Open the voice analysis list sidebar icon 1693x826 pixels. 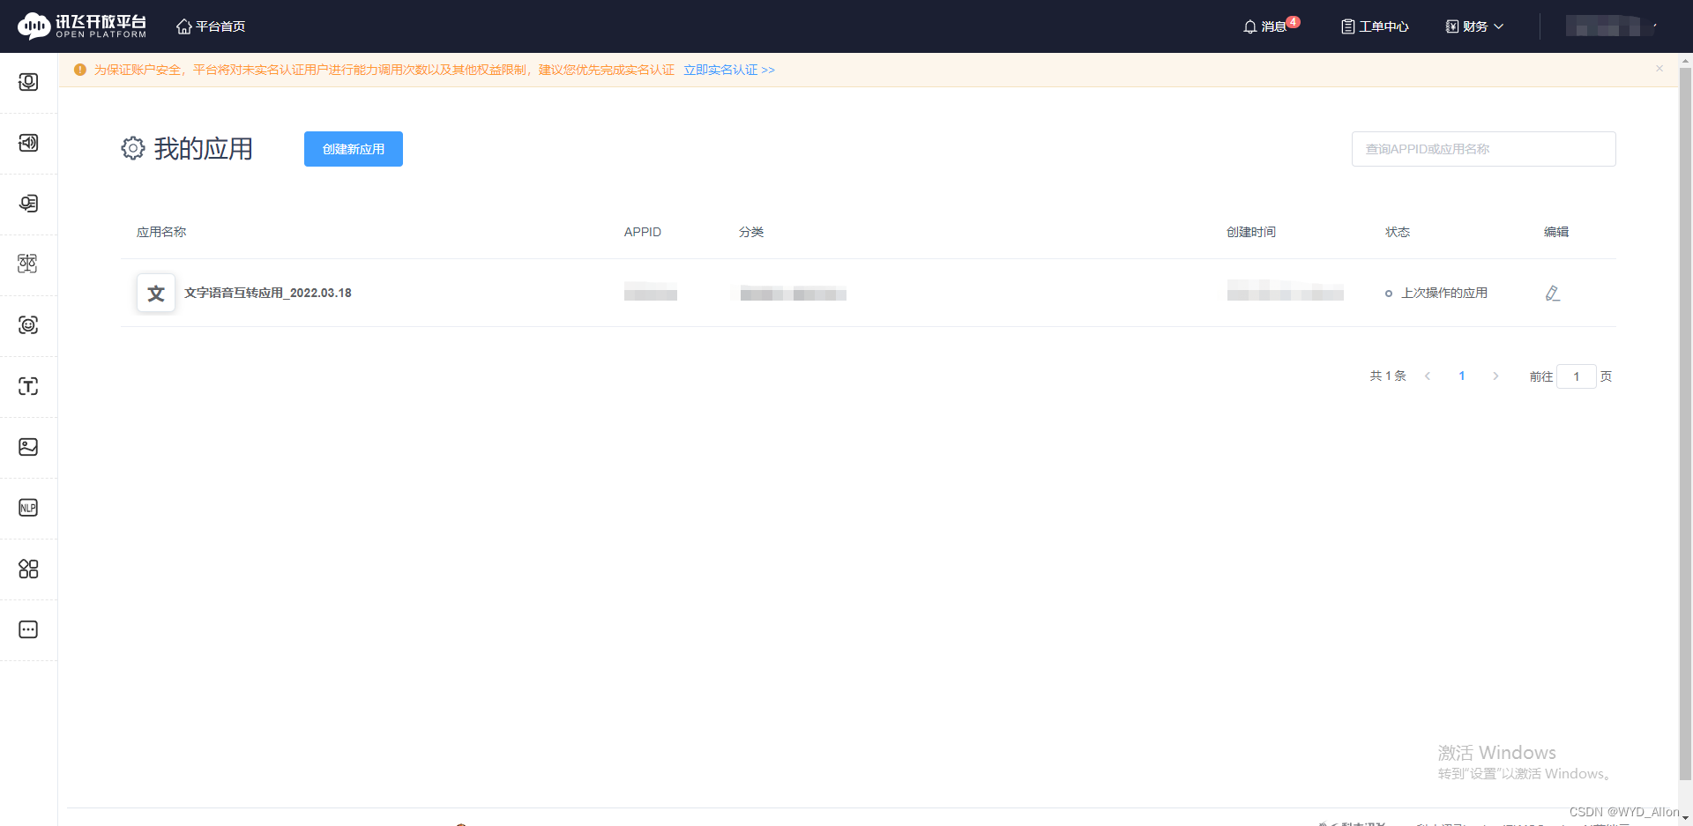coord(28,204)
